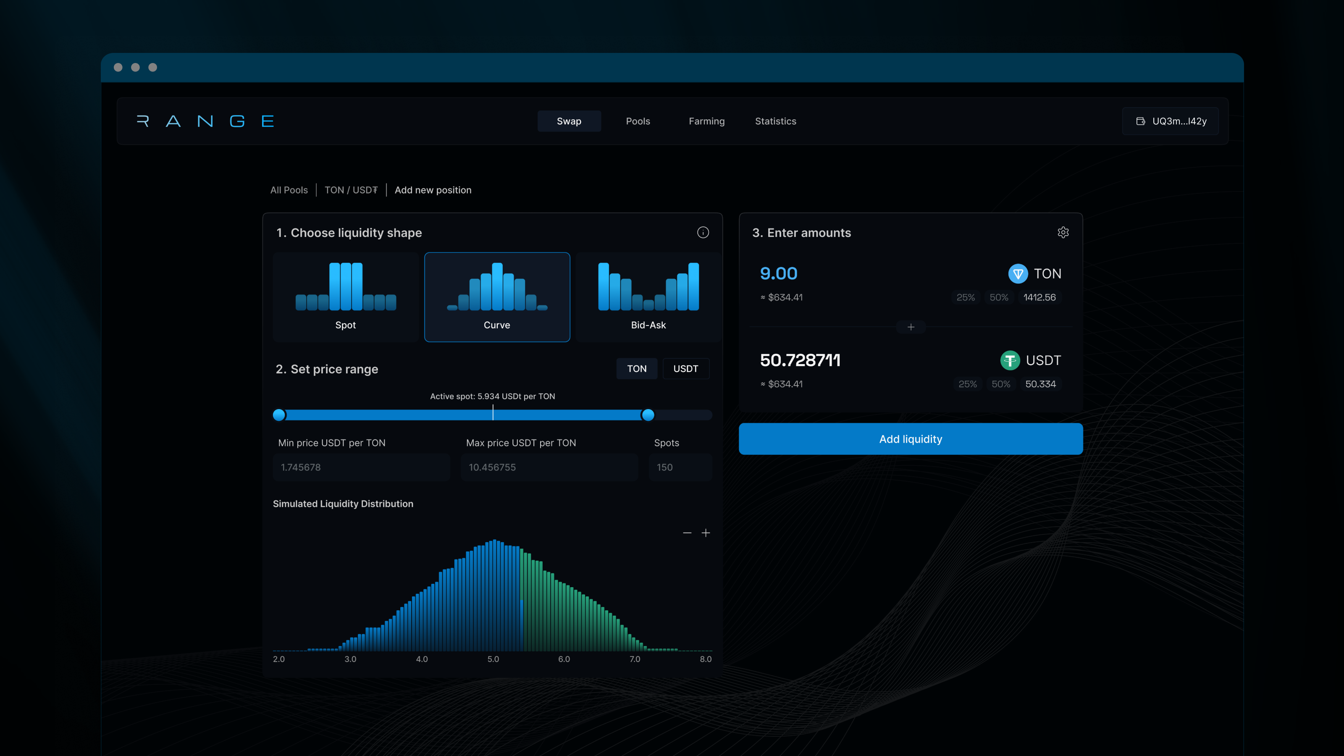Viewport: 1344px width, 756px height.
Task: Select the Bid-Ask liquidity shape
Action: pos(648,297)
